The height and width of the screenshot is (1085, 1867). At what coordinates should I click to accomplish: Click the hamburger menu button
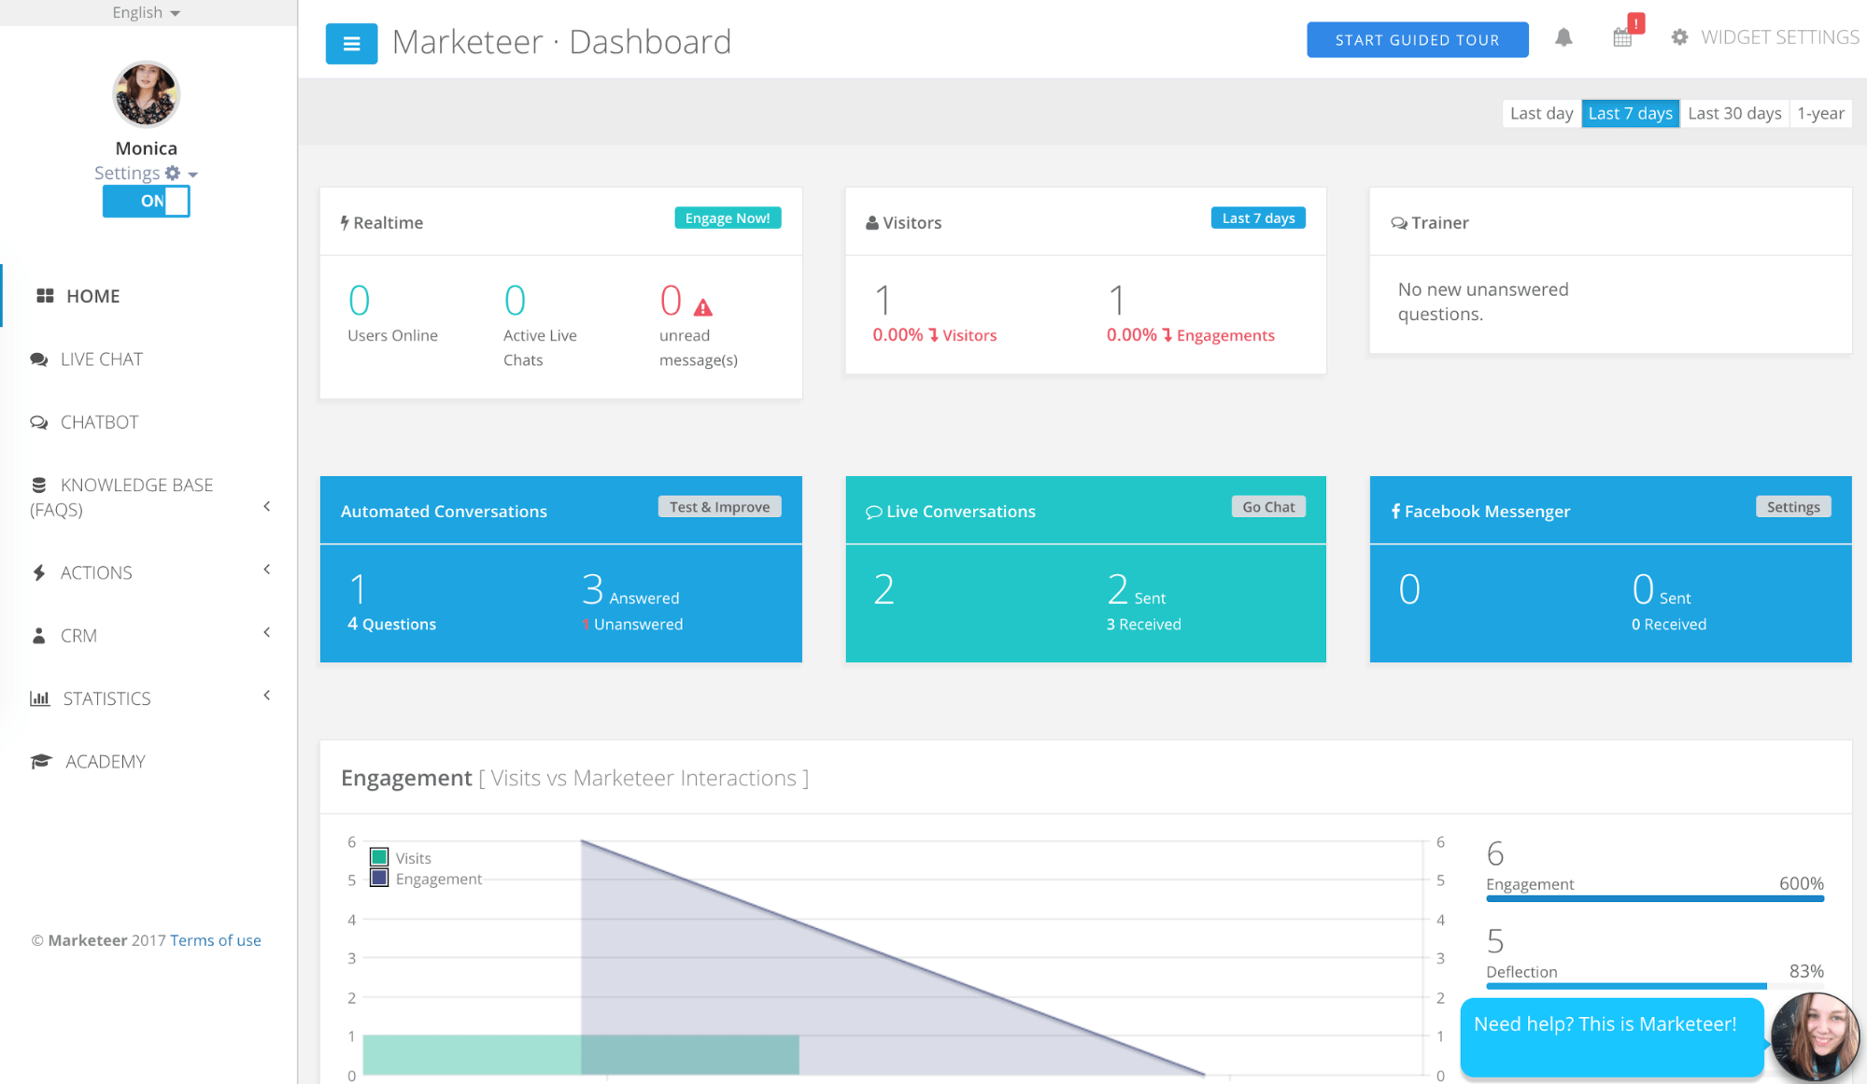(351, 43)
